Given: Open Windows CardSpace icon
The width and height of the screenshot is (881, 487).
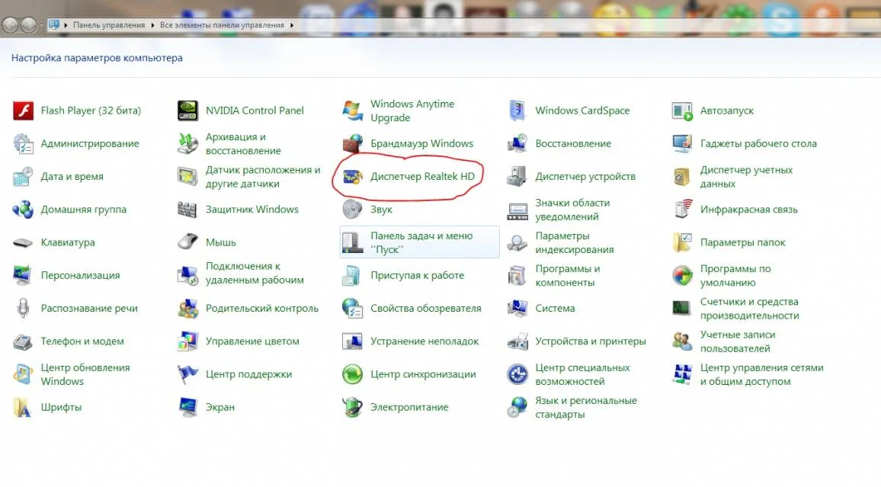Looking at the screenshot, I should [517, 111].
